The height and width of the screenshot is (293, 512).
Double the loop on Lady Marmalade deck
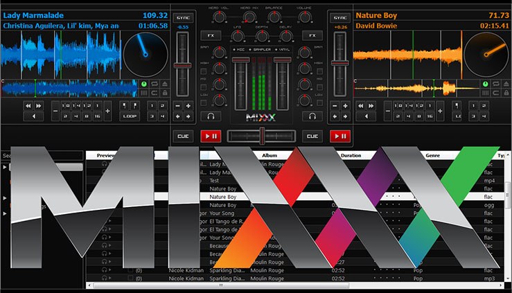107,111
